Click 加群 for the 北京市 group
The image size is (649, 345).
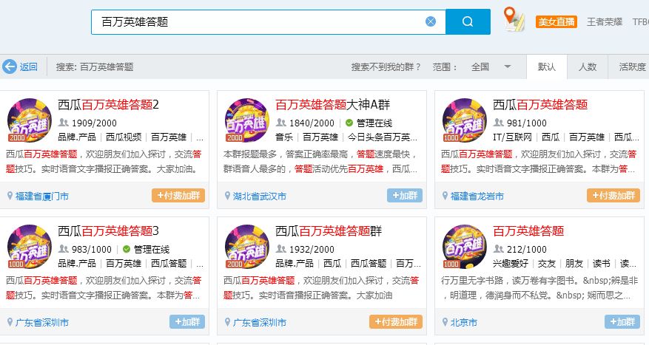tap(622, 322)
